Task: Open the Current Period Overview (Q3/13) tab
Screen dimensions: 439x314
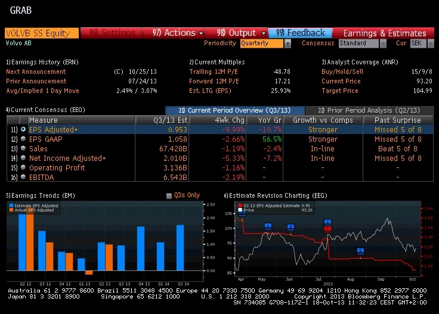Action: pyautogui.click(x=235, y=110)
